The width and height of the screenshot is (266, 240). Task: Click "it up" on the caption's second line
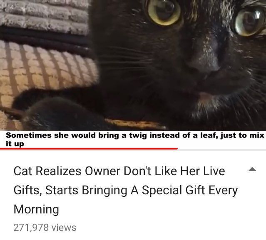point(15,144)
